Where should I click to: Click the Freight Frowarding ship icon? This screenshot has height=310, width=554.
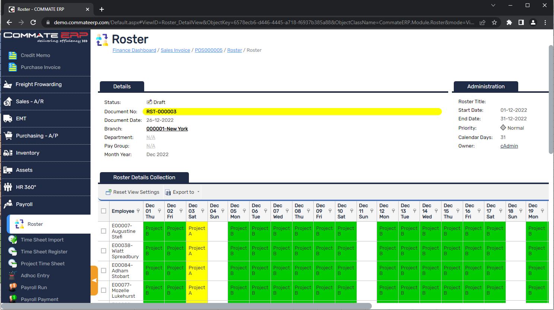7,85
